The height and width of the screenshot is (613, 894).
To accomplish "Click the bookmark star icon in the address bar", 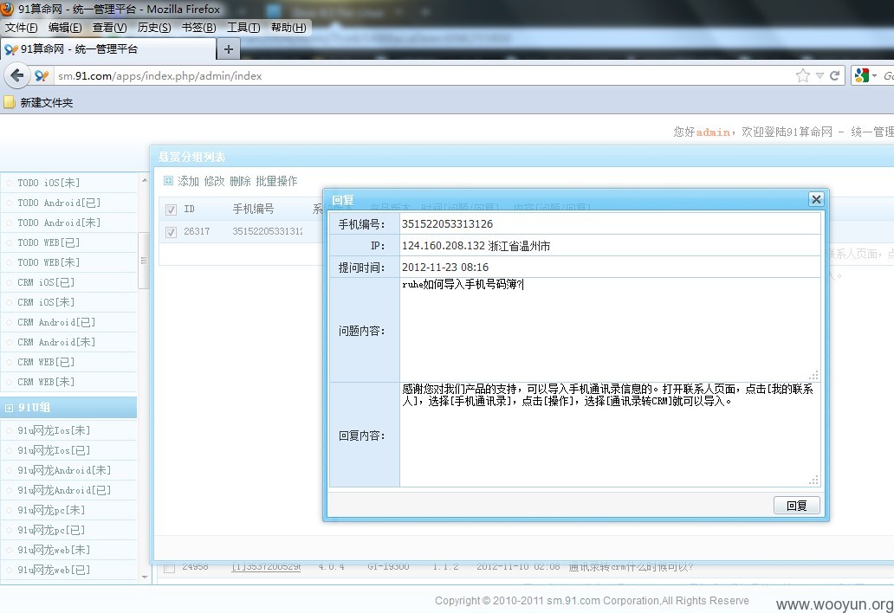I will pyautogui.click(x=803, y=75).
